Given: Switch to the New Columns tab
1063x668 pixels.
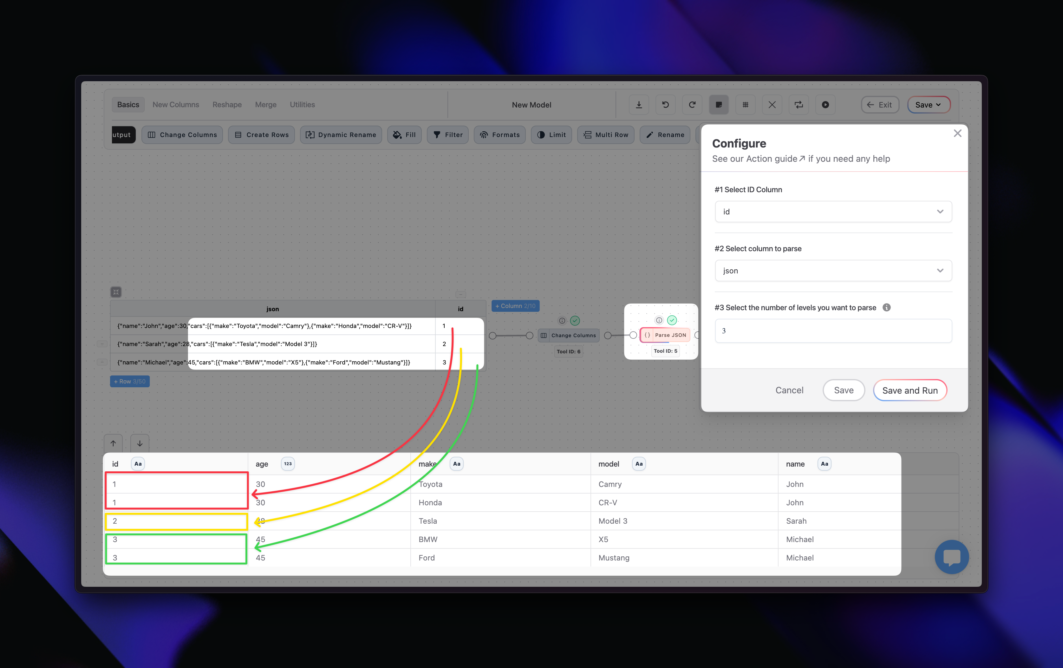Looking at the screenshot, I should tap(176, 105).
